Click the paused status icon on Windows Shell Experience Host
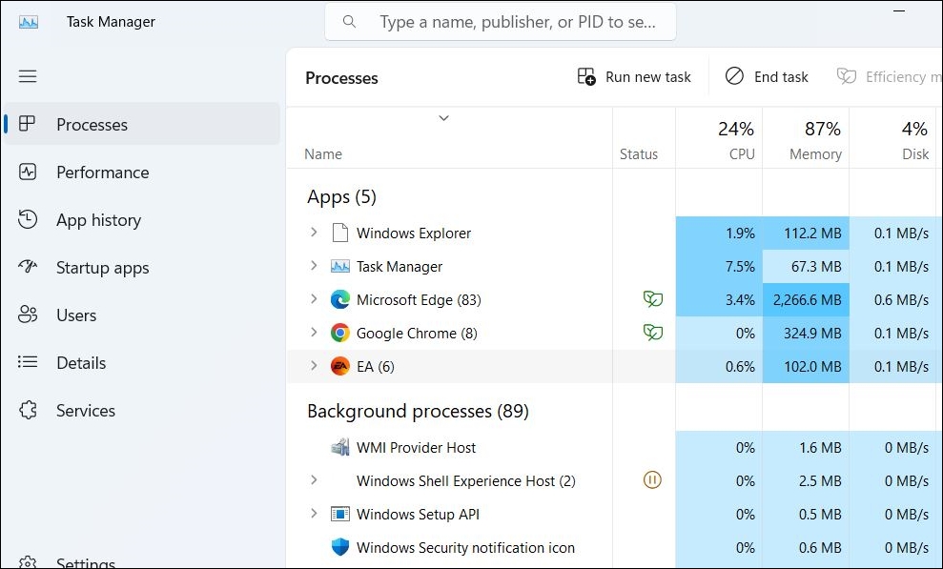 point(653,480)
